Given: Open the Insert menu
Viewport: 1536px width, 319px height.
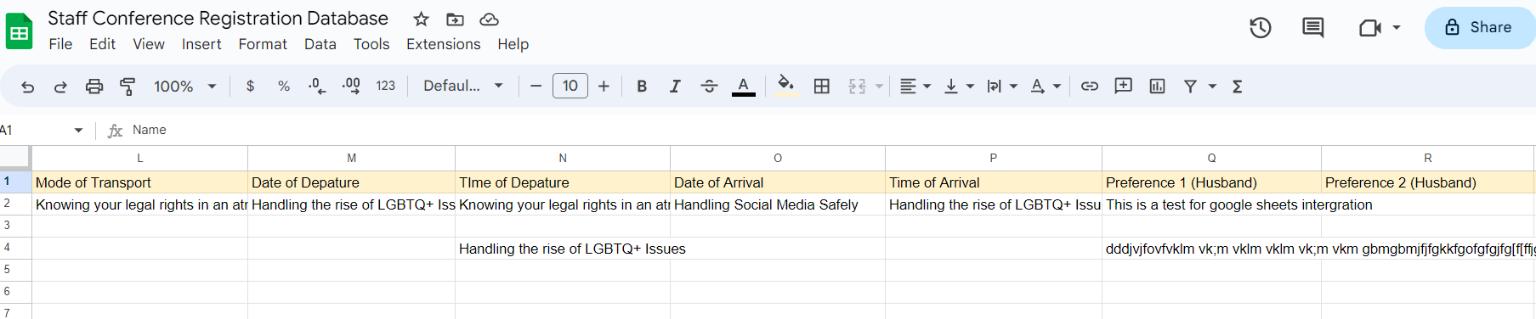Looking at the screenshot, I should tap(201, 44).
